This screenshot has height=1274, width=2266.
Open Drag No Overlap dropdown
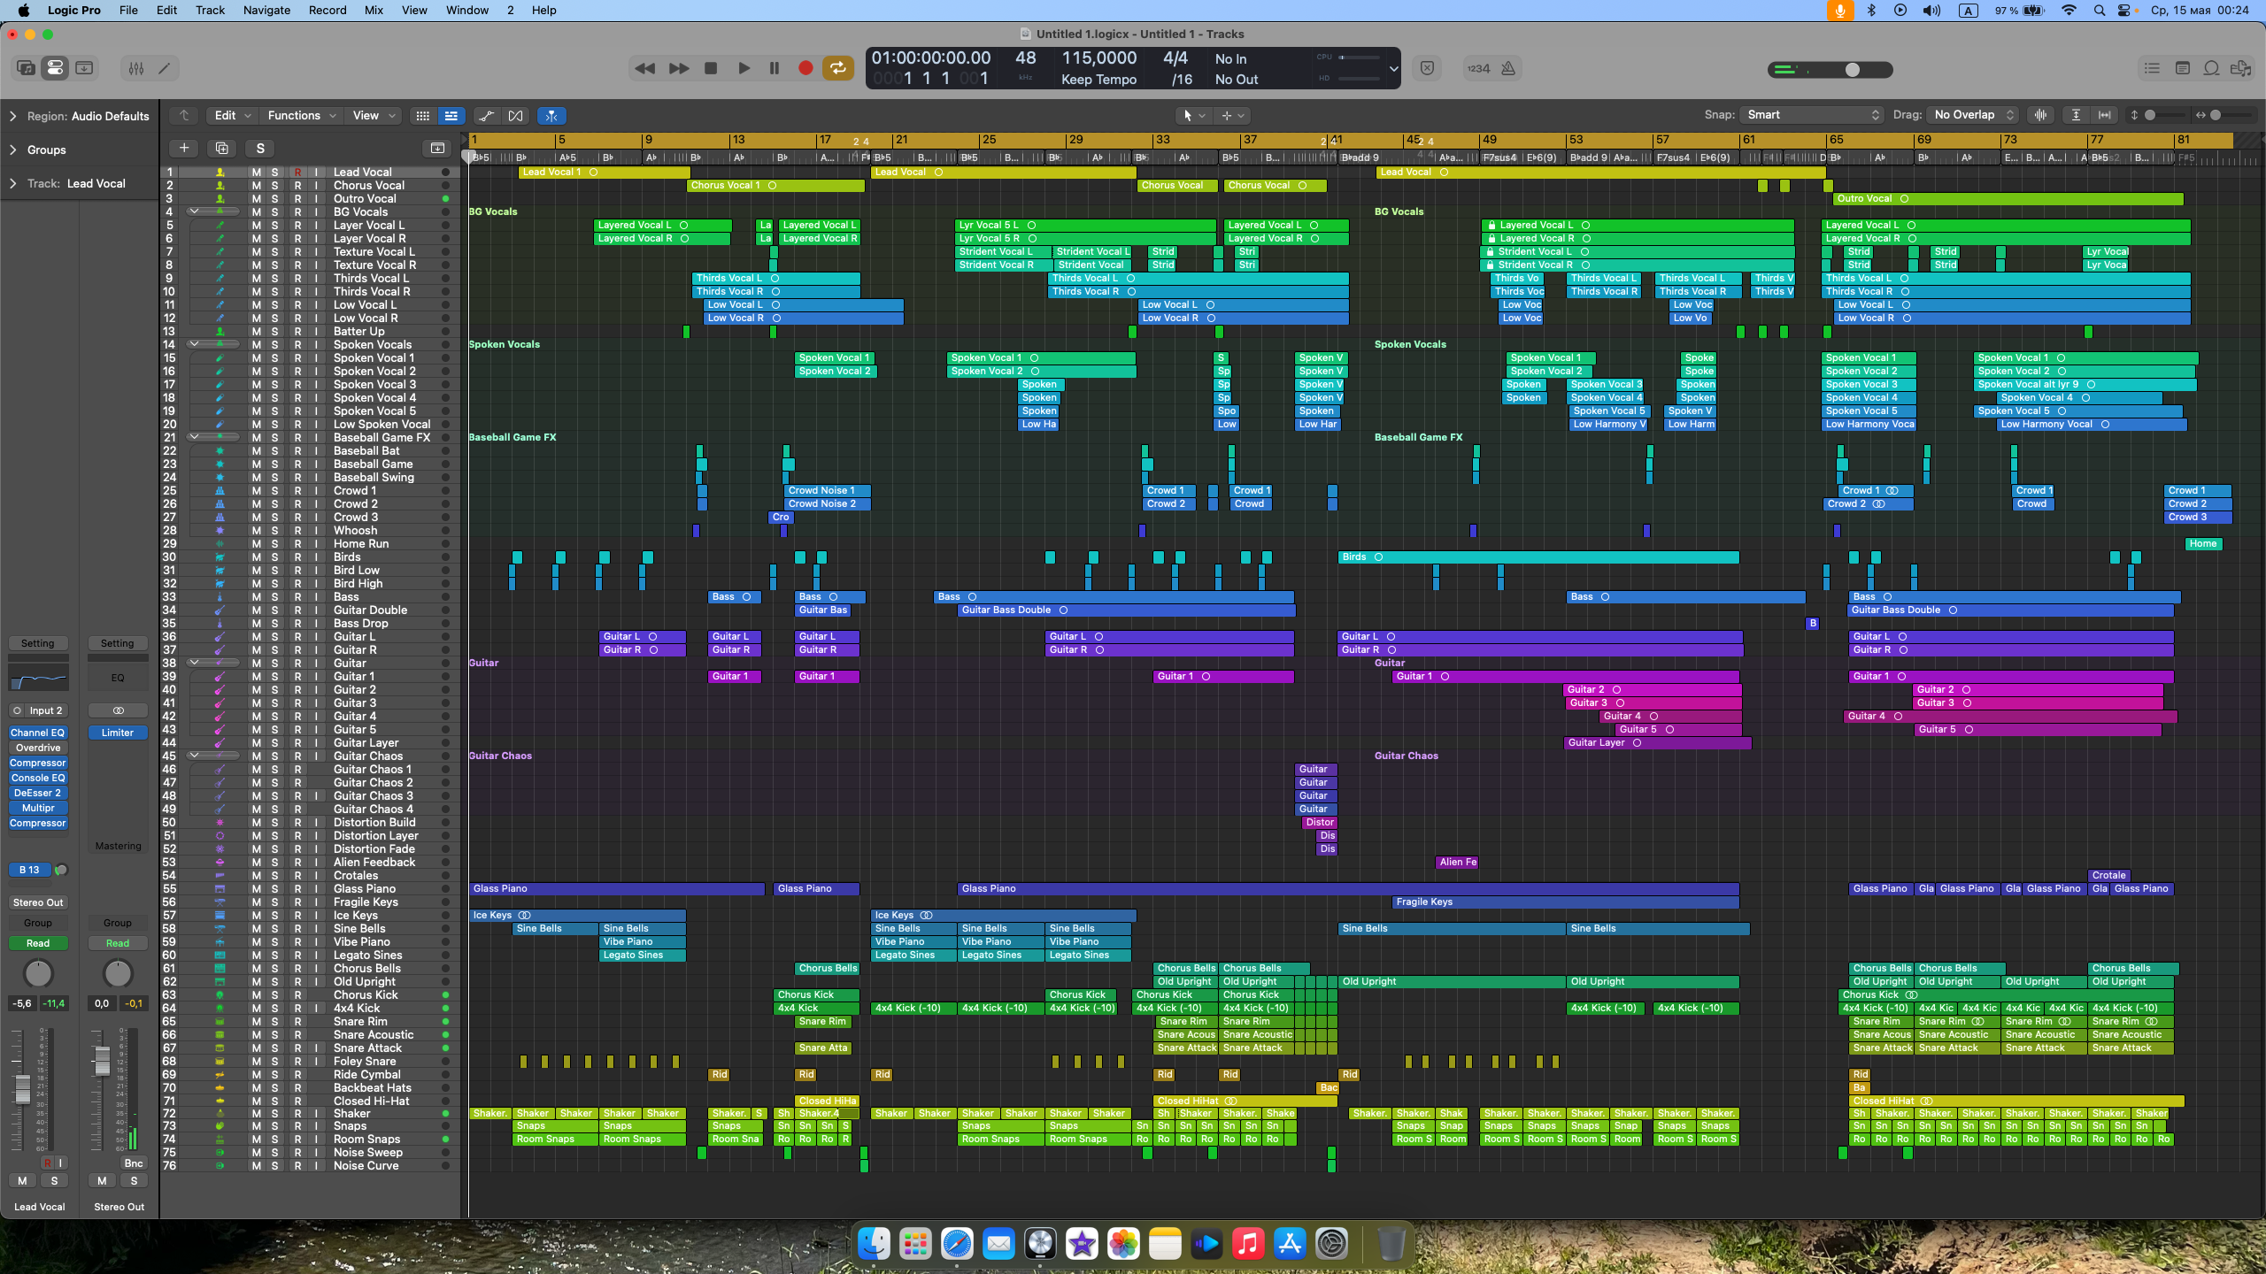pyautogui.click(x=1973, y=115)
